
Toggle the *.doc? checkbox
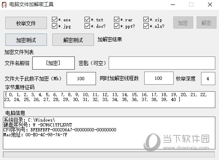point(87,26)
